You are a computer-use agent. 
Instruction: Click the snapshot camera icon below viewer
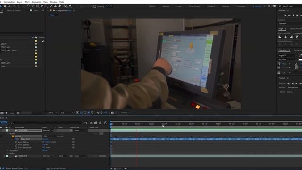pyautogui.click(x=112, y=113)
